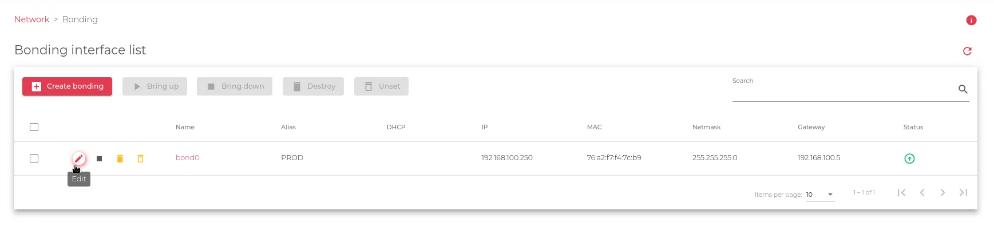Go to the previous page

tap(922, 193)
